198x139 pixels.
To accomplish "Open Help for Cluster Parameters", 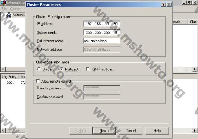I will click(x=157, y=130).
